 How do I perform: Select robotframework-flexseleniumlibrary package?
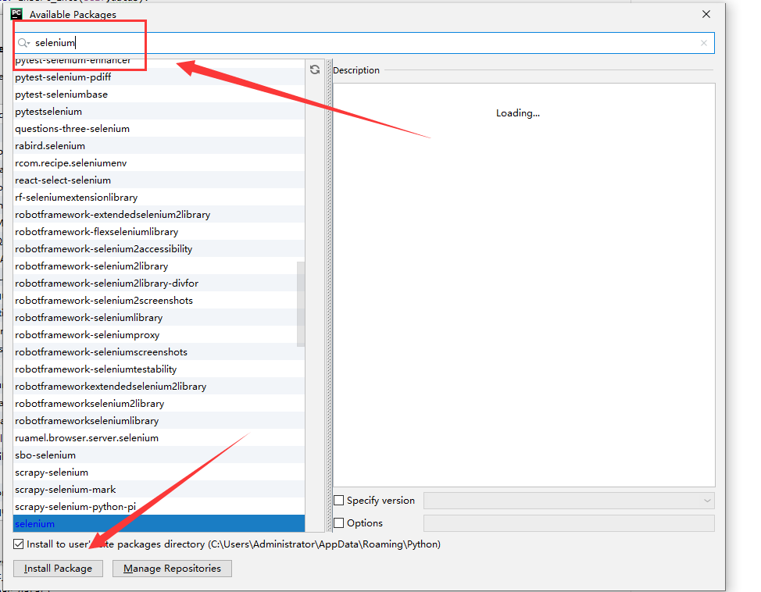click(x=159, y=231)
